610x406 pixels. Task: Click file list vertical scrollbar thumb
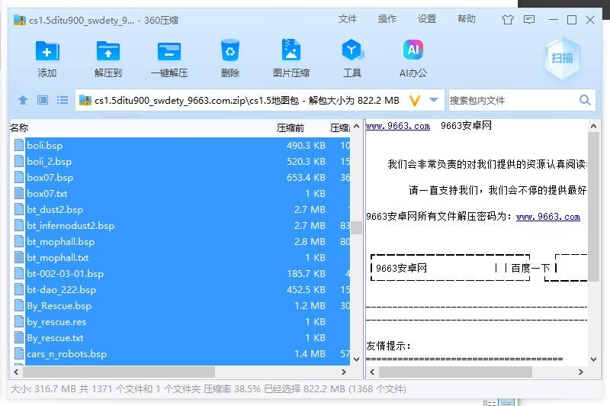356,227
